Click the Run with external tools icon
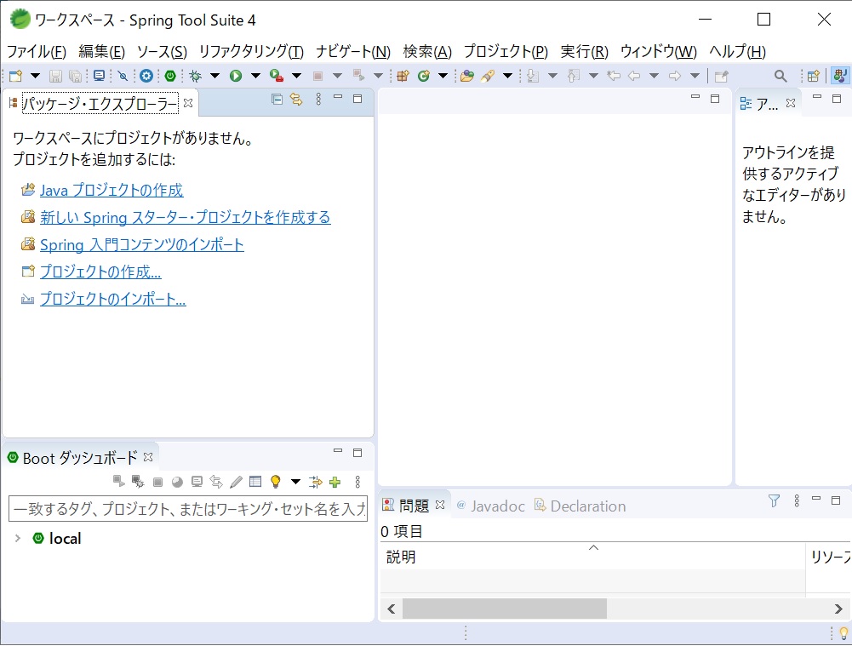The height and width of the screenshot is (646, 852). pyautogui.click(x=277, y=76)
